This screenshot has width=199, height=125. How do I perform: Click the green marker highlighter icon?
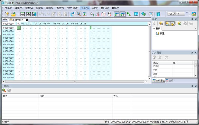(129, 14)
